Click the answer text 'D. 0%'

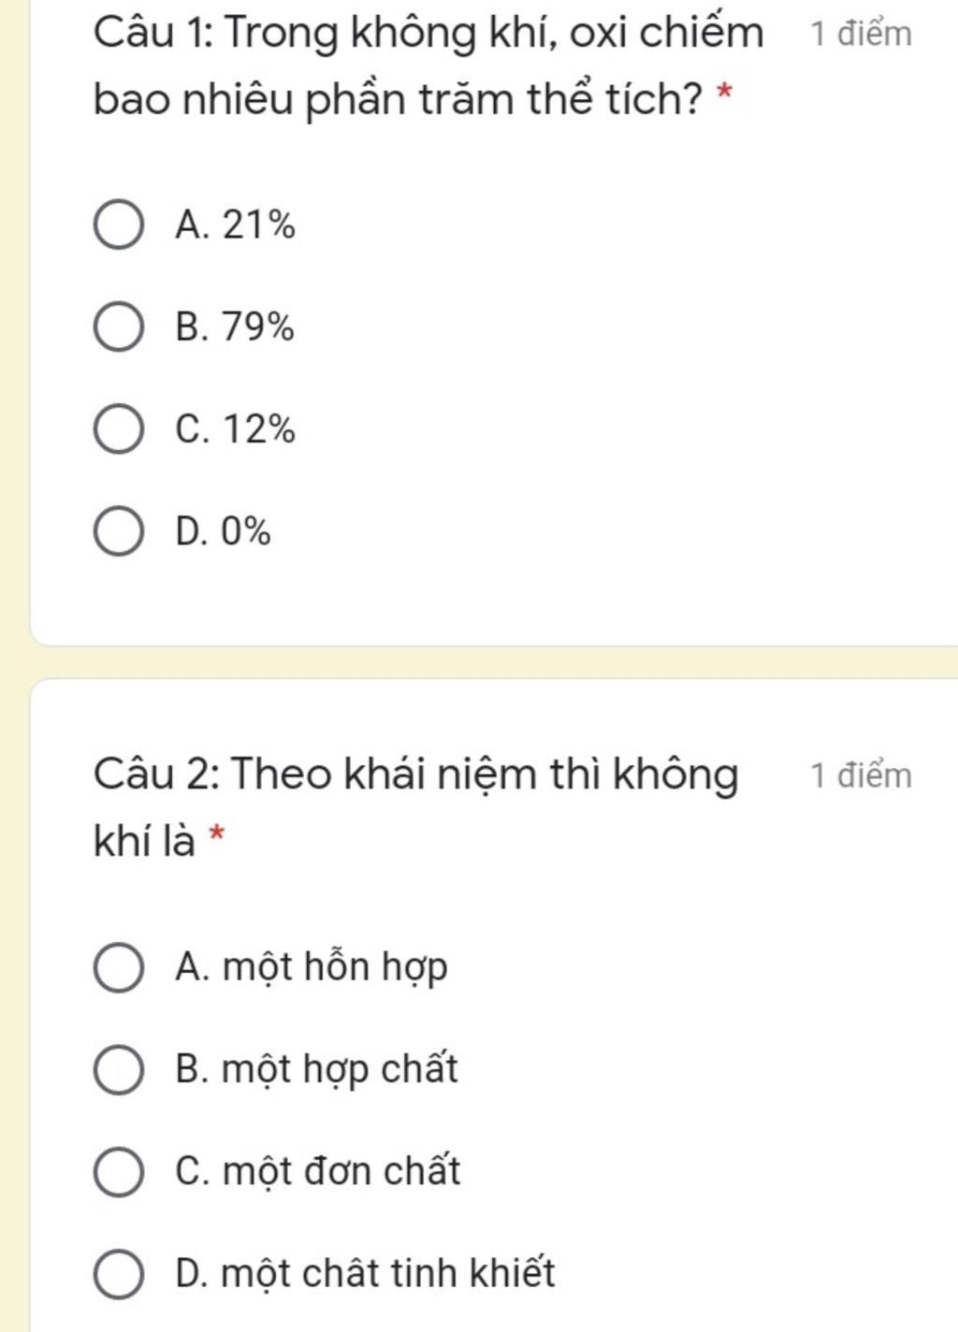(x=223, y=531)
